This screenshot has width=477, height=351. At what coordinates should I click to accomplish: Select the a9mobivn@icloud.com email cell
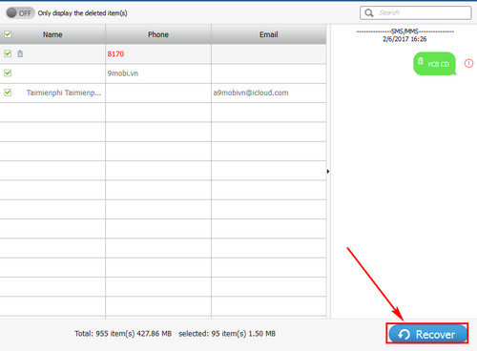tap(269, 93)
